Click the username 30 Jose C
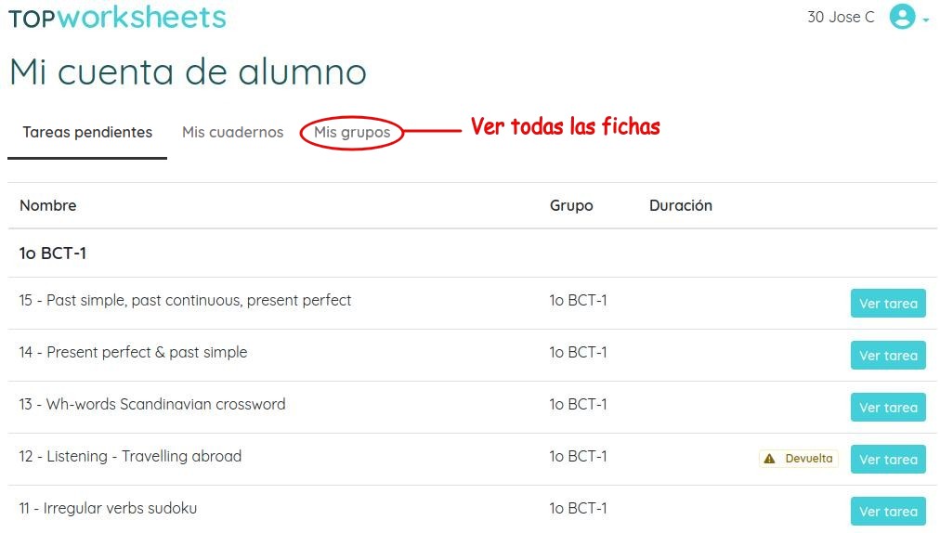The image size is (940, 533). pos(841,17)
